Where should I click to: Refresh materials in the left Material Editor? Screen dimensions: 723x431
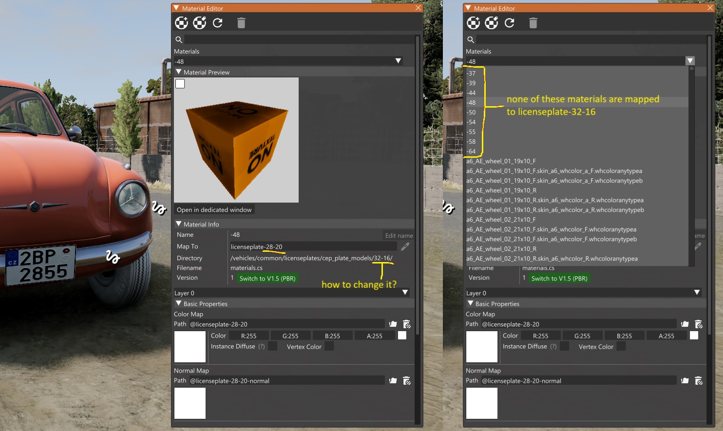point(218,23)
